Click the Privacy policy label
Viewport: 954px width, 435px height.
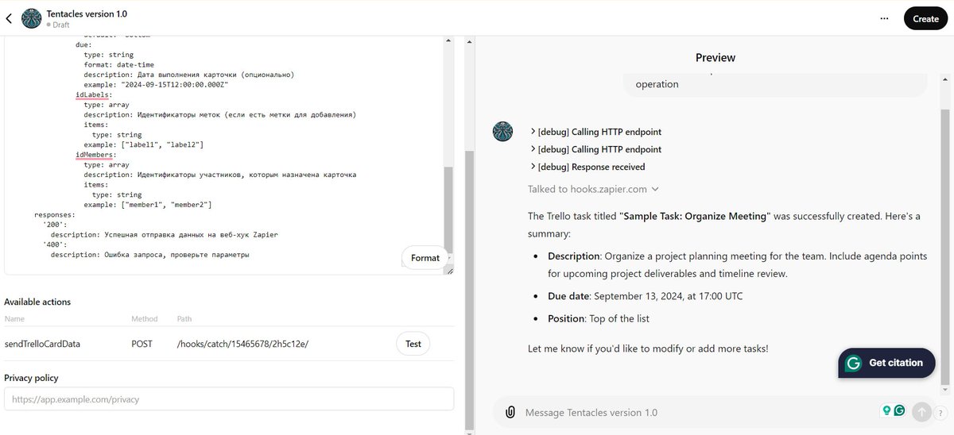point(31,378)
